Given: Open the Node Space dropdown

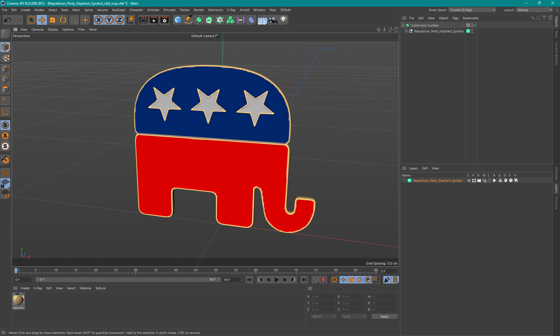Looking at the screenshot, I should click(x=472, y=10).
